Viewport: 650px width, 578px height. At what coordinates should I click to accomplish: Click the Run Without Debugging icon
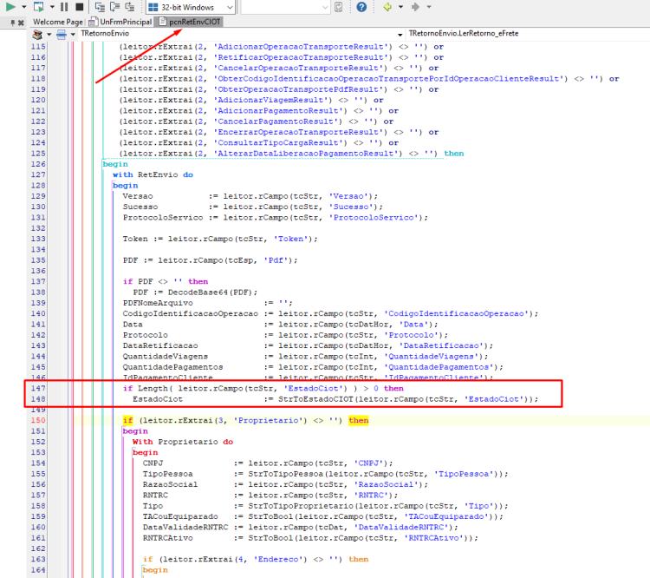[x=38, y=6]
